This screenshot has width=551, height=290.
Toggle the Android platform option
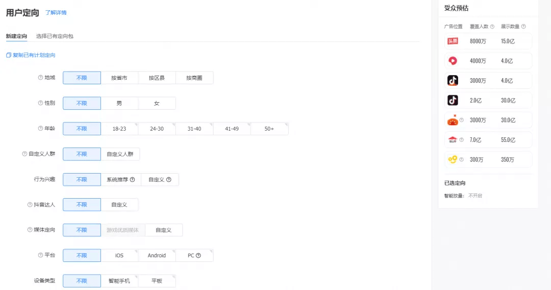click(x=157, y=256)
